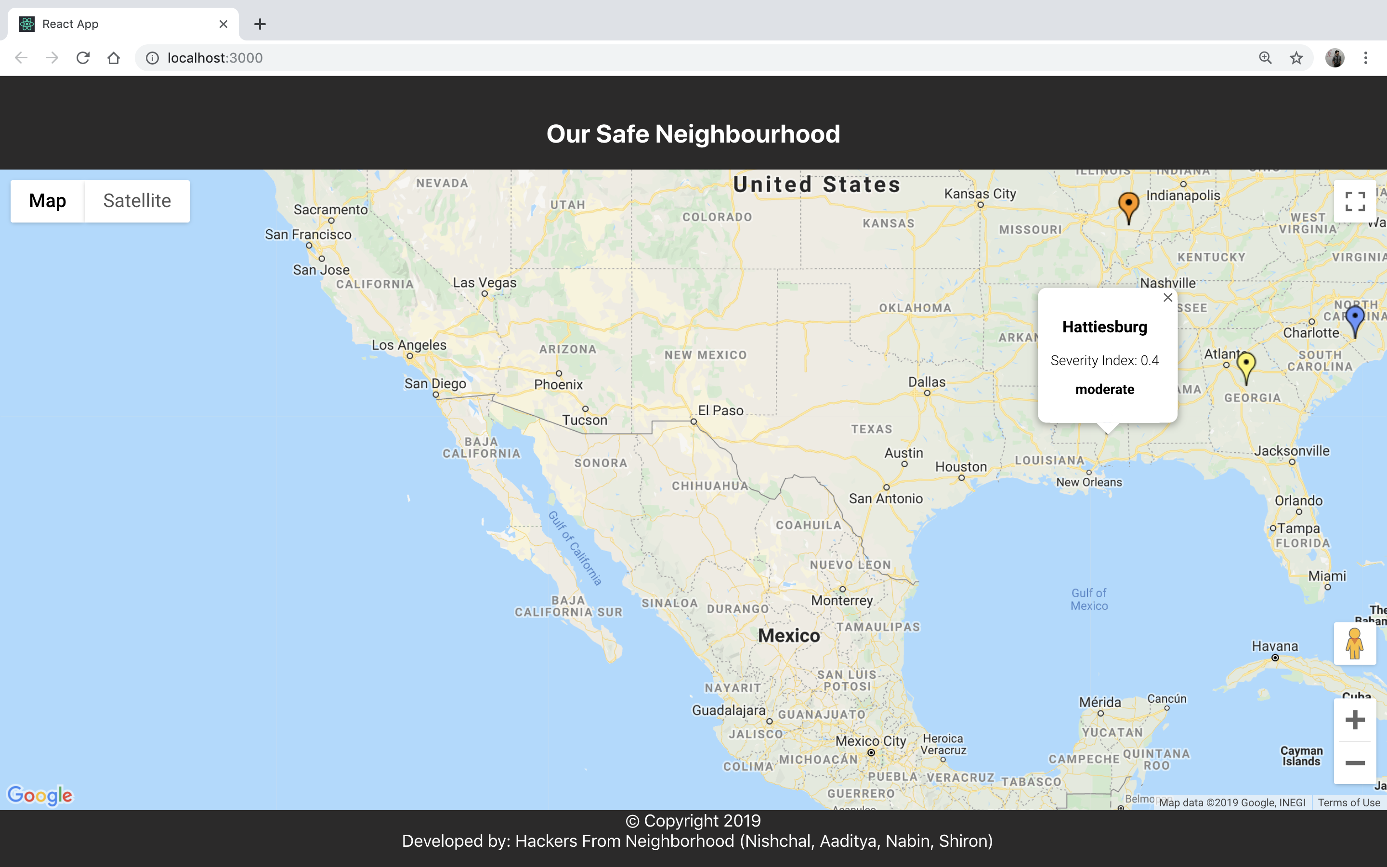The image size is (1387, 867).
Task: Go to browser home page
Action: point(114,58)
